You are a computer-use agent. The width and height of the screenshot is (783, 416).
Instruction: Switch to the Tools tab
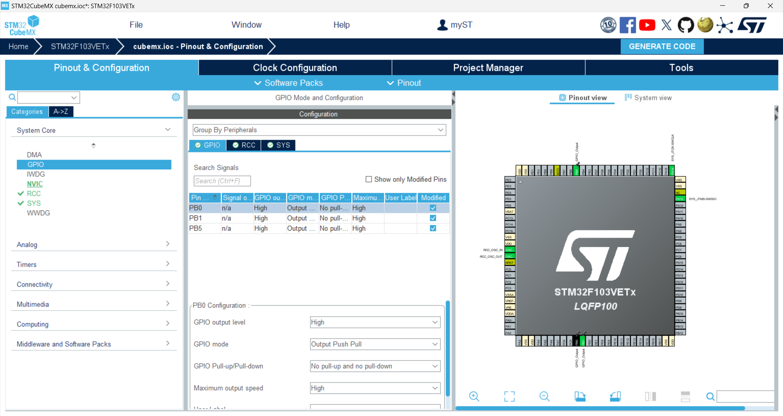[x=681, y=68]
